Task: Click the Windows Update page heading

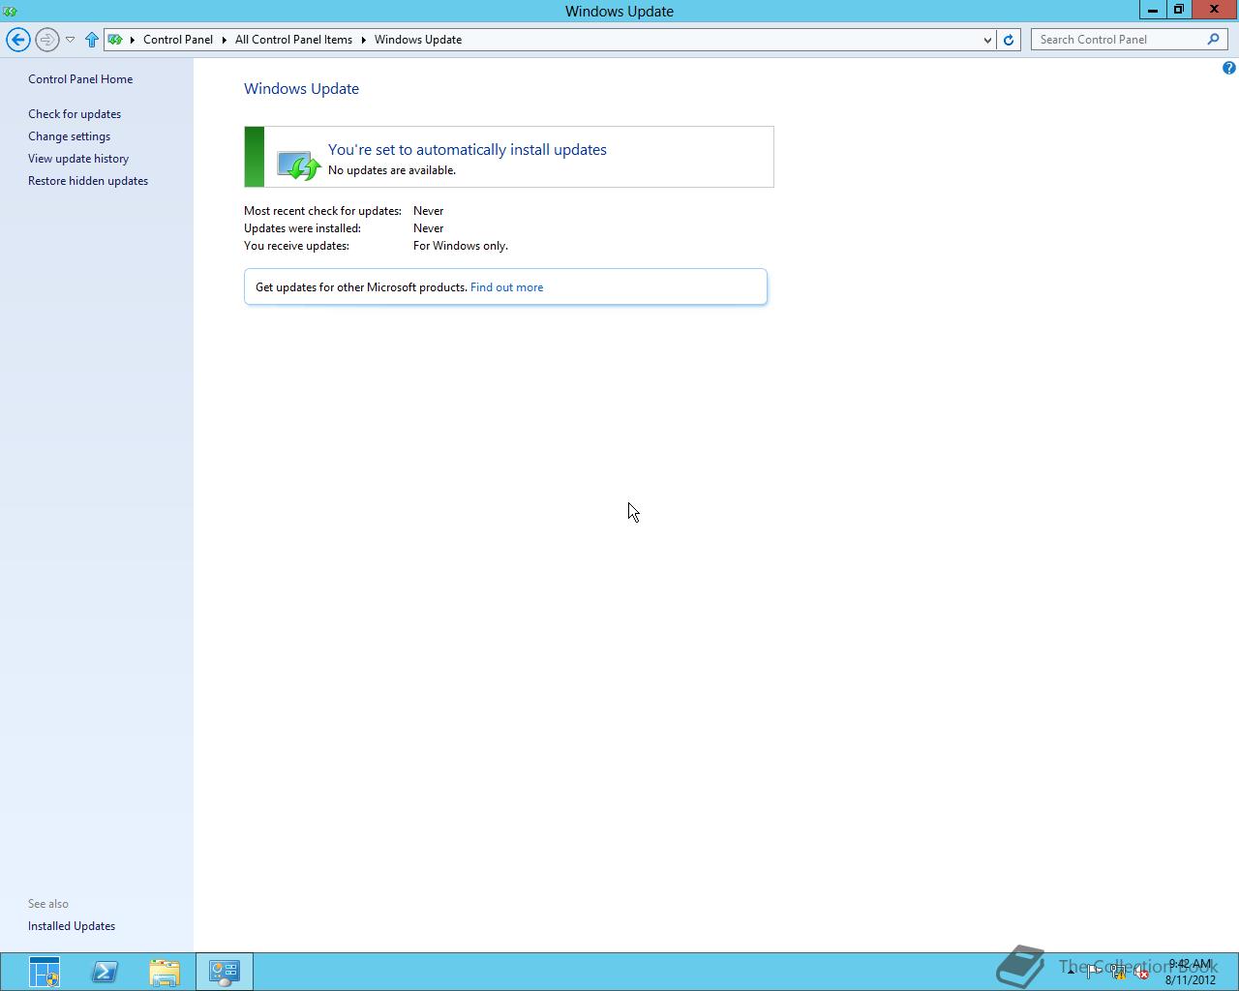Action: [301, 88]
